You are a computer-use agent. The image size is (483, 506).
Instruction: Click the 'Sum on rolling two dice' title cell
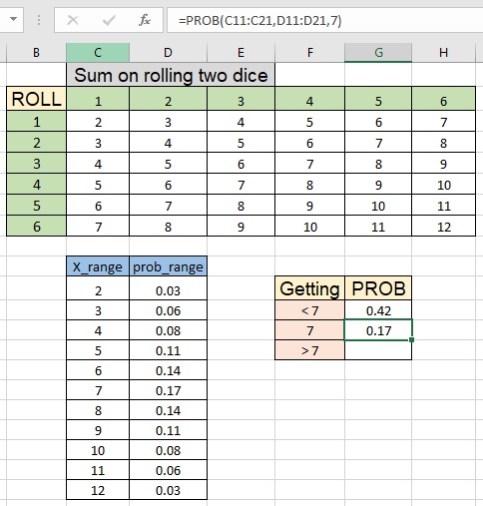171,75
